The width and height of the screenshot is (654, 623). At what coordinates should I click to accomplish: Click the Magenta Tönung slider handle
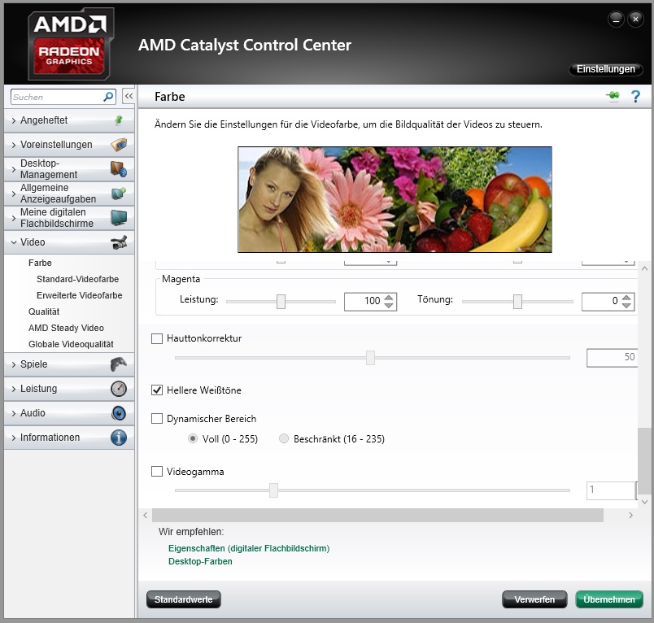(517, 302)
